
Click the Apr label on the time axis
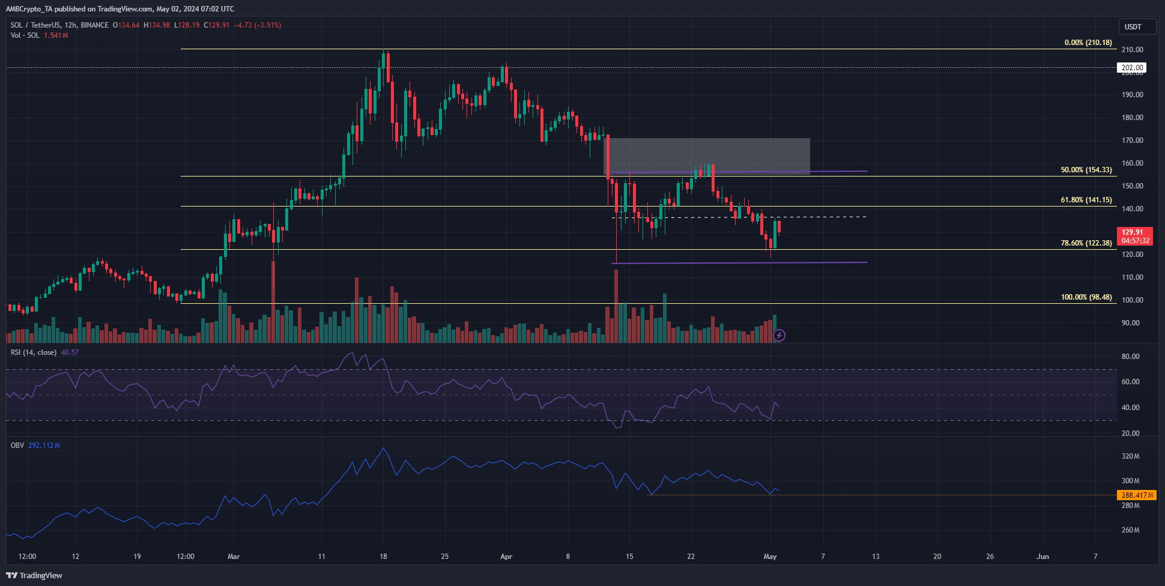pyautogui.click(x=506, y=557)
